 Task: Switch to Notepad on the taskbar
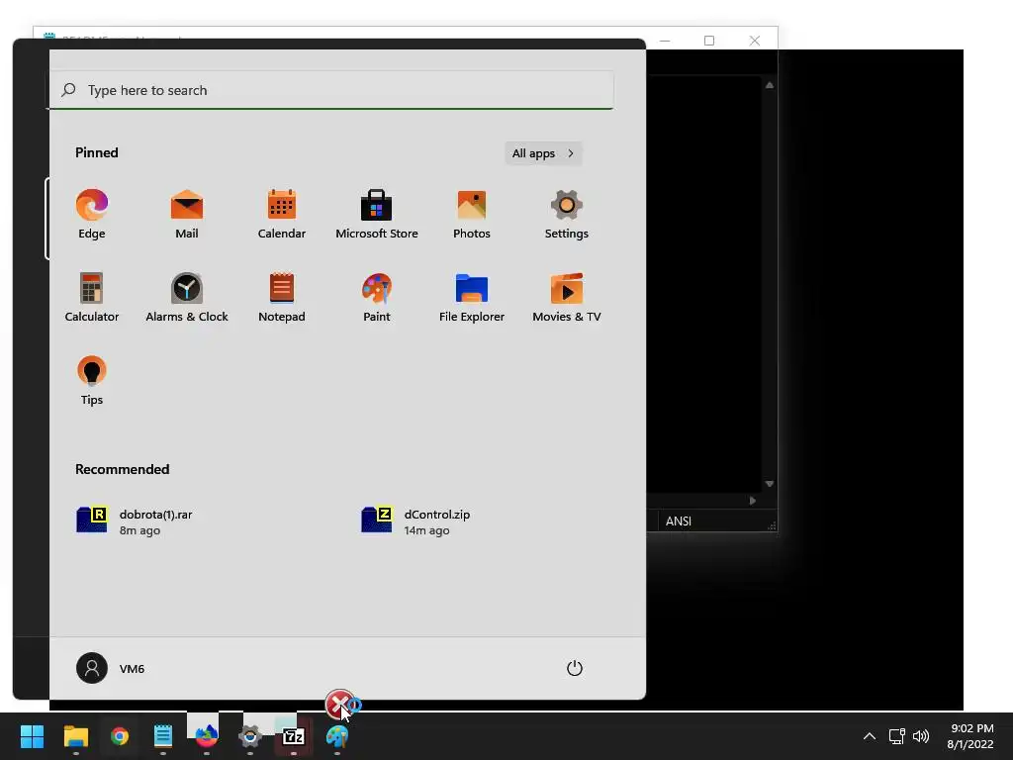[x=163, y=736]
